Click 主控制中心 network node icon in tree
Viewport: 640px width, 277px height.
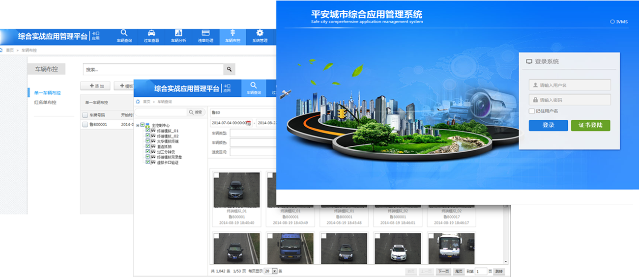147,125
